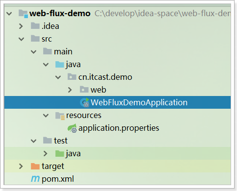This screenshot has height=191, width=237.
Task: Collapse the web-flux-demo project root
Action: point(9,14)
